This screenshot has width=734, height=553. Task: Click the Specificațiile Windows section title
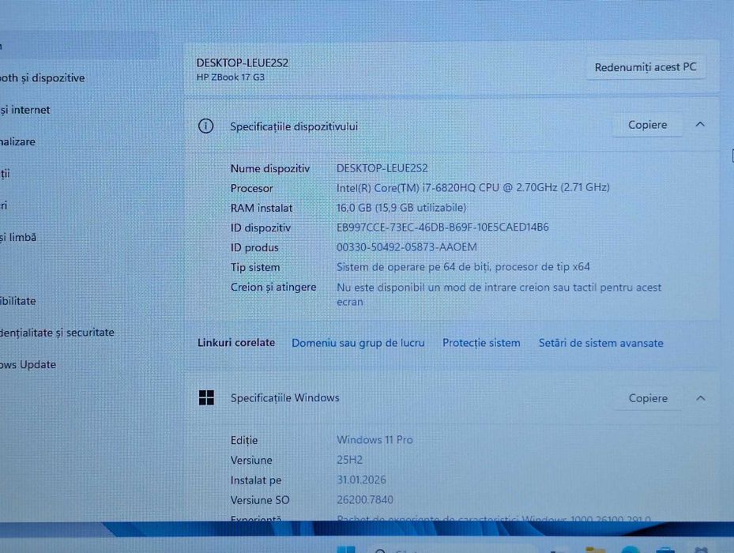pyautogui.click(x=284, y=398)
